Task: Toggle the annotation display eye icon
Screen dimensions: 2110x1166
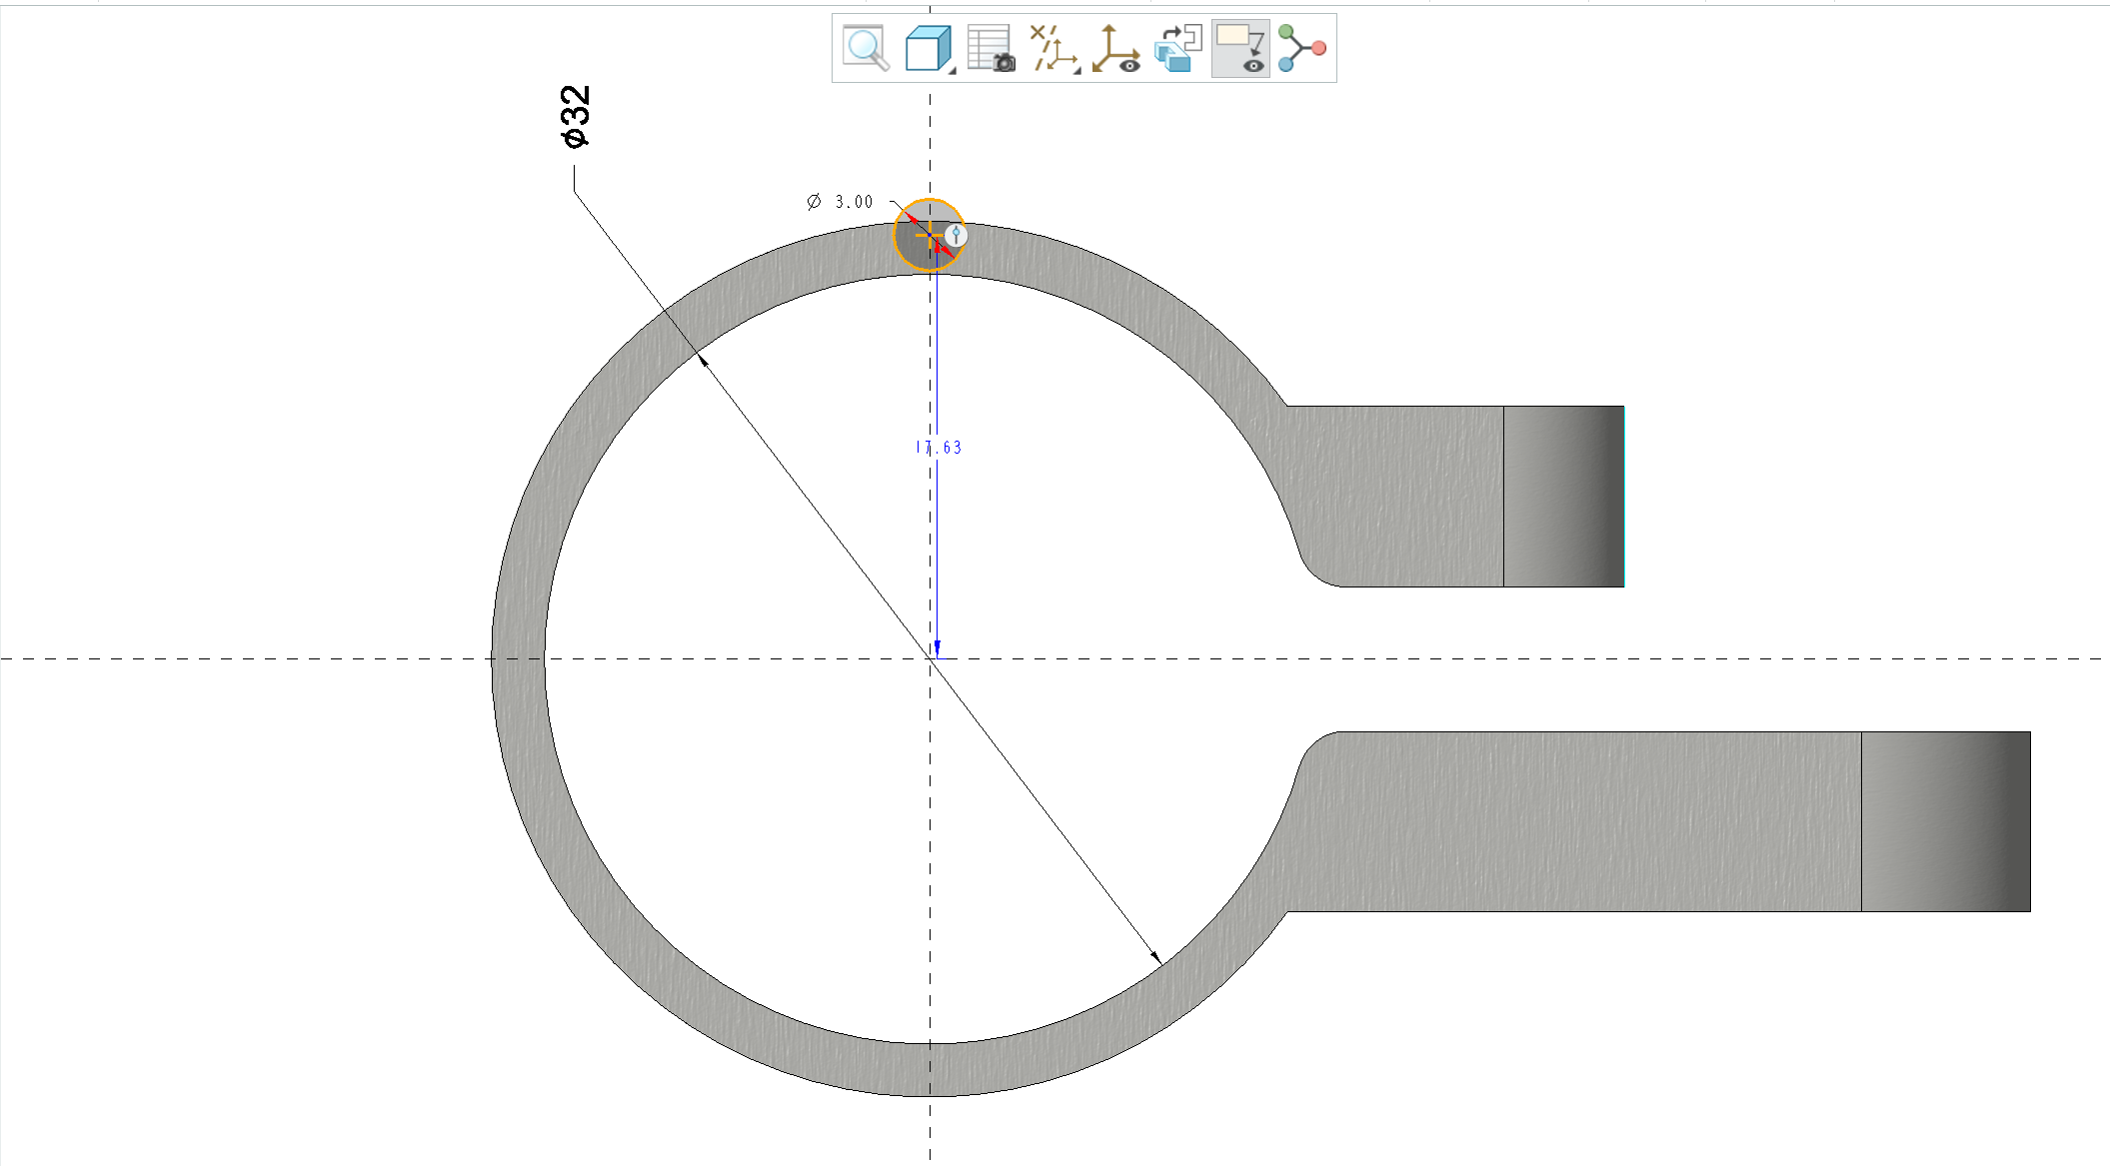Action: [x=1240, y=48]
